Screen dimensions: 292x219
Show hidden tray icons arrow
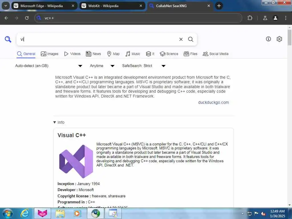click(242, 214)
